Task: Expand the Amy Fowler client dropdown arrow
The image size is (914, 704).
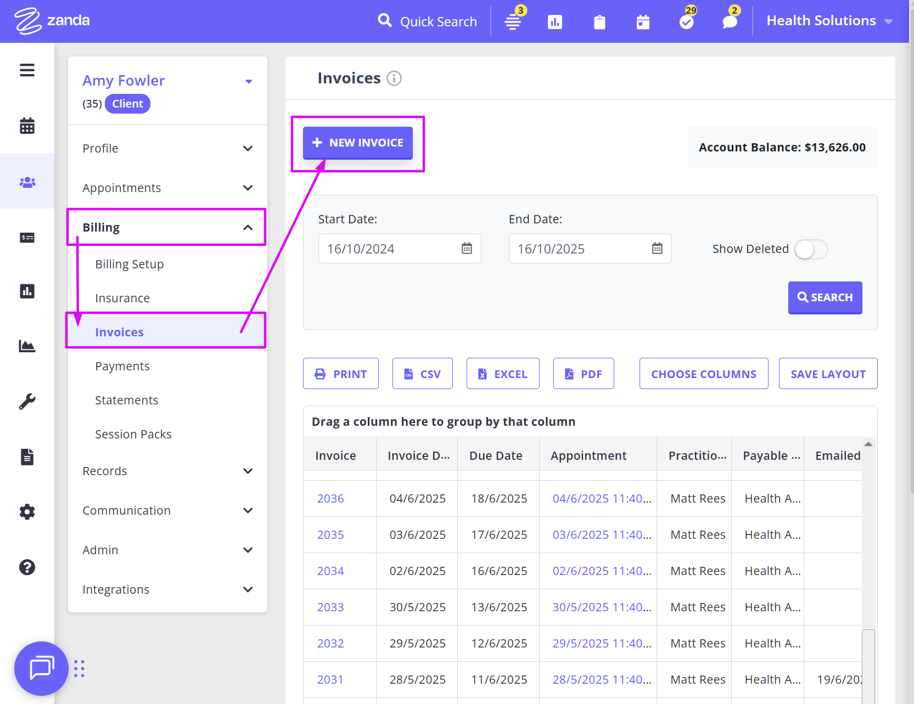Action: [249, 81]
